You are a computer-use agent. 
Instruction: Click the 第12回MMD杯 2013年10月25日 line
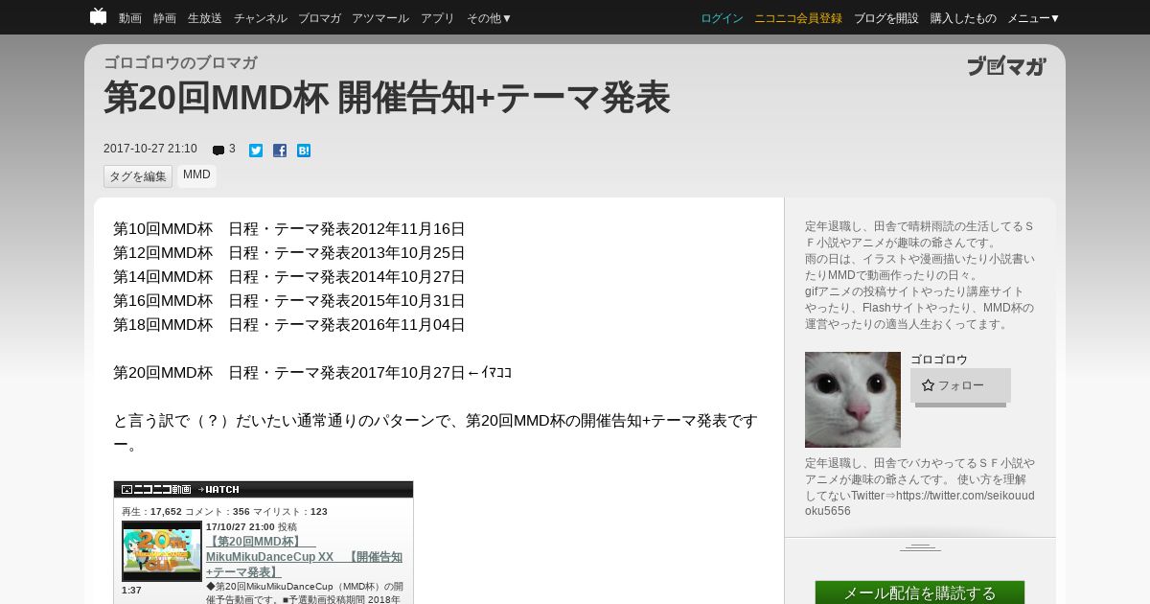[x=289, y=253]
